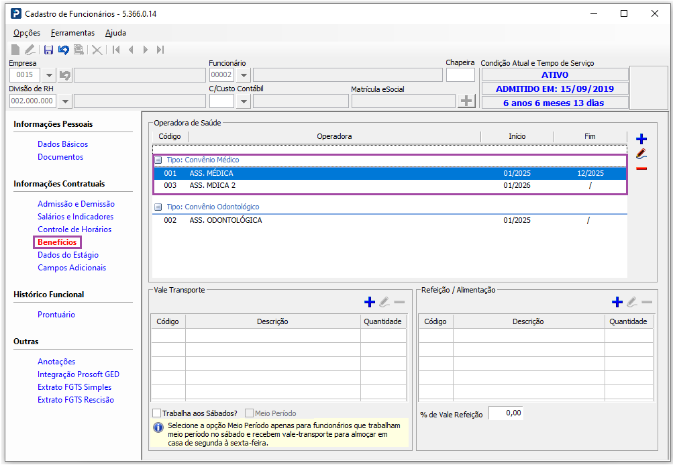Go to the first record

tap(116, 50)
